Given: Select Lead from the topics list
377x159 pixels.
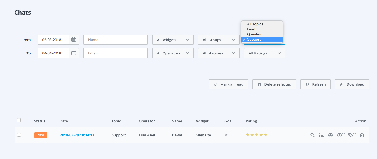Looking at the screenshot, I should 251,29.
